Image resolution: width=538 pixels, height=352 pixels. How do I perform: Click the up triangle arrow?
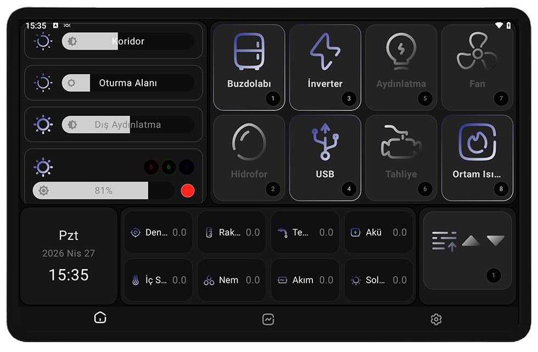[471, 241]
